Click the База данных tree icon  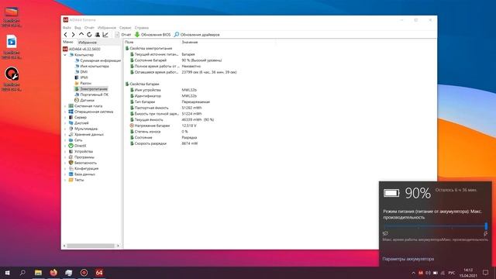(71, 174)
